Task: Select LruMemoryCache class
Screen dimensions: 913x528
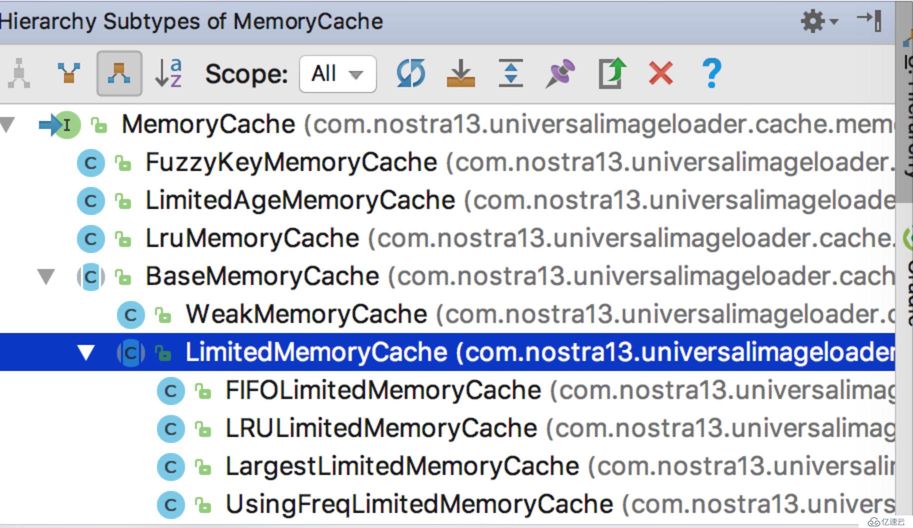Action: coord(447,238)
